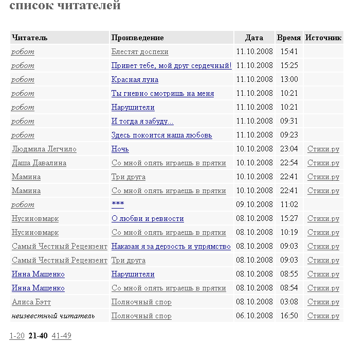Click "Стихи.ру" in the Алиса Бэтт row

(x=323, y=302)
